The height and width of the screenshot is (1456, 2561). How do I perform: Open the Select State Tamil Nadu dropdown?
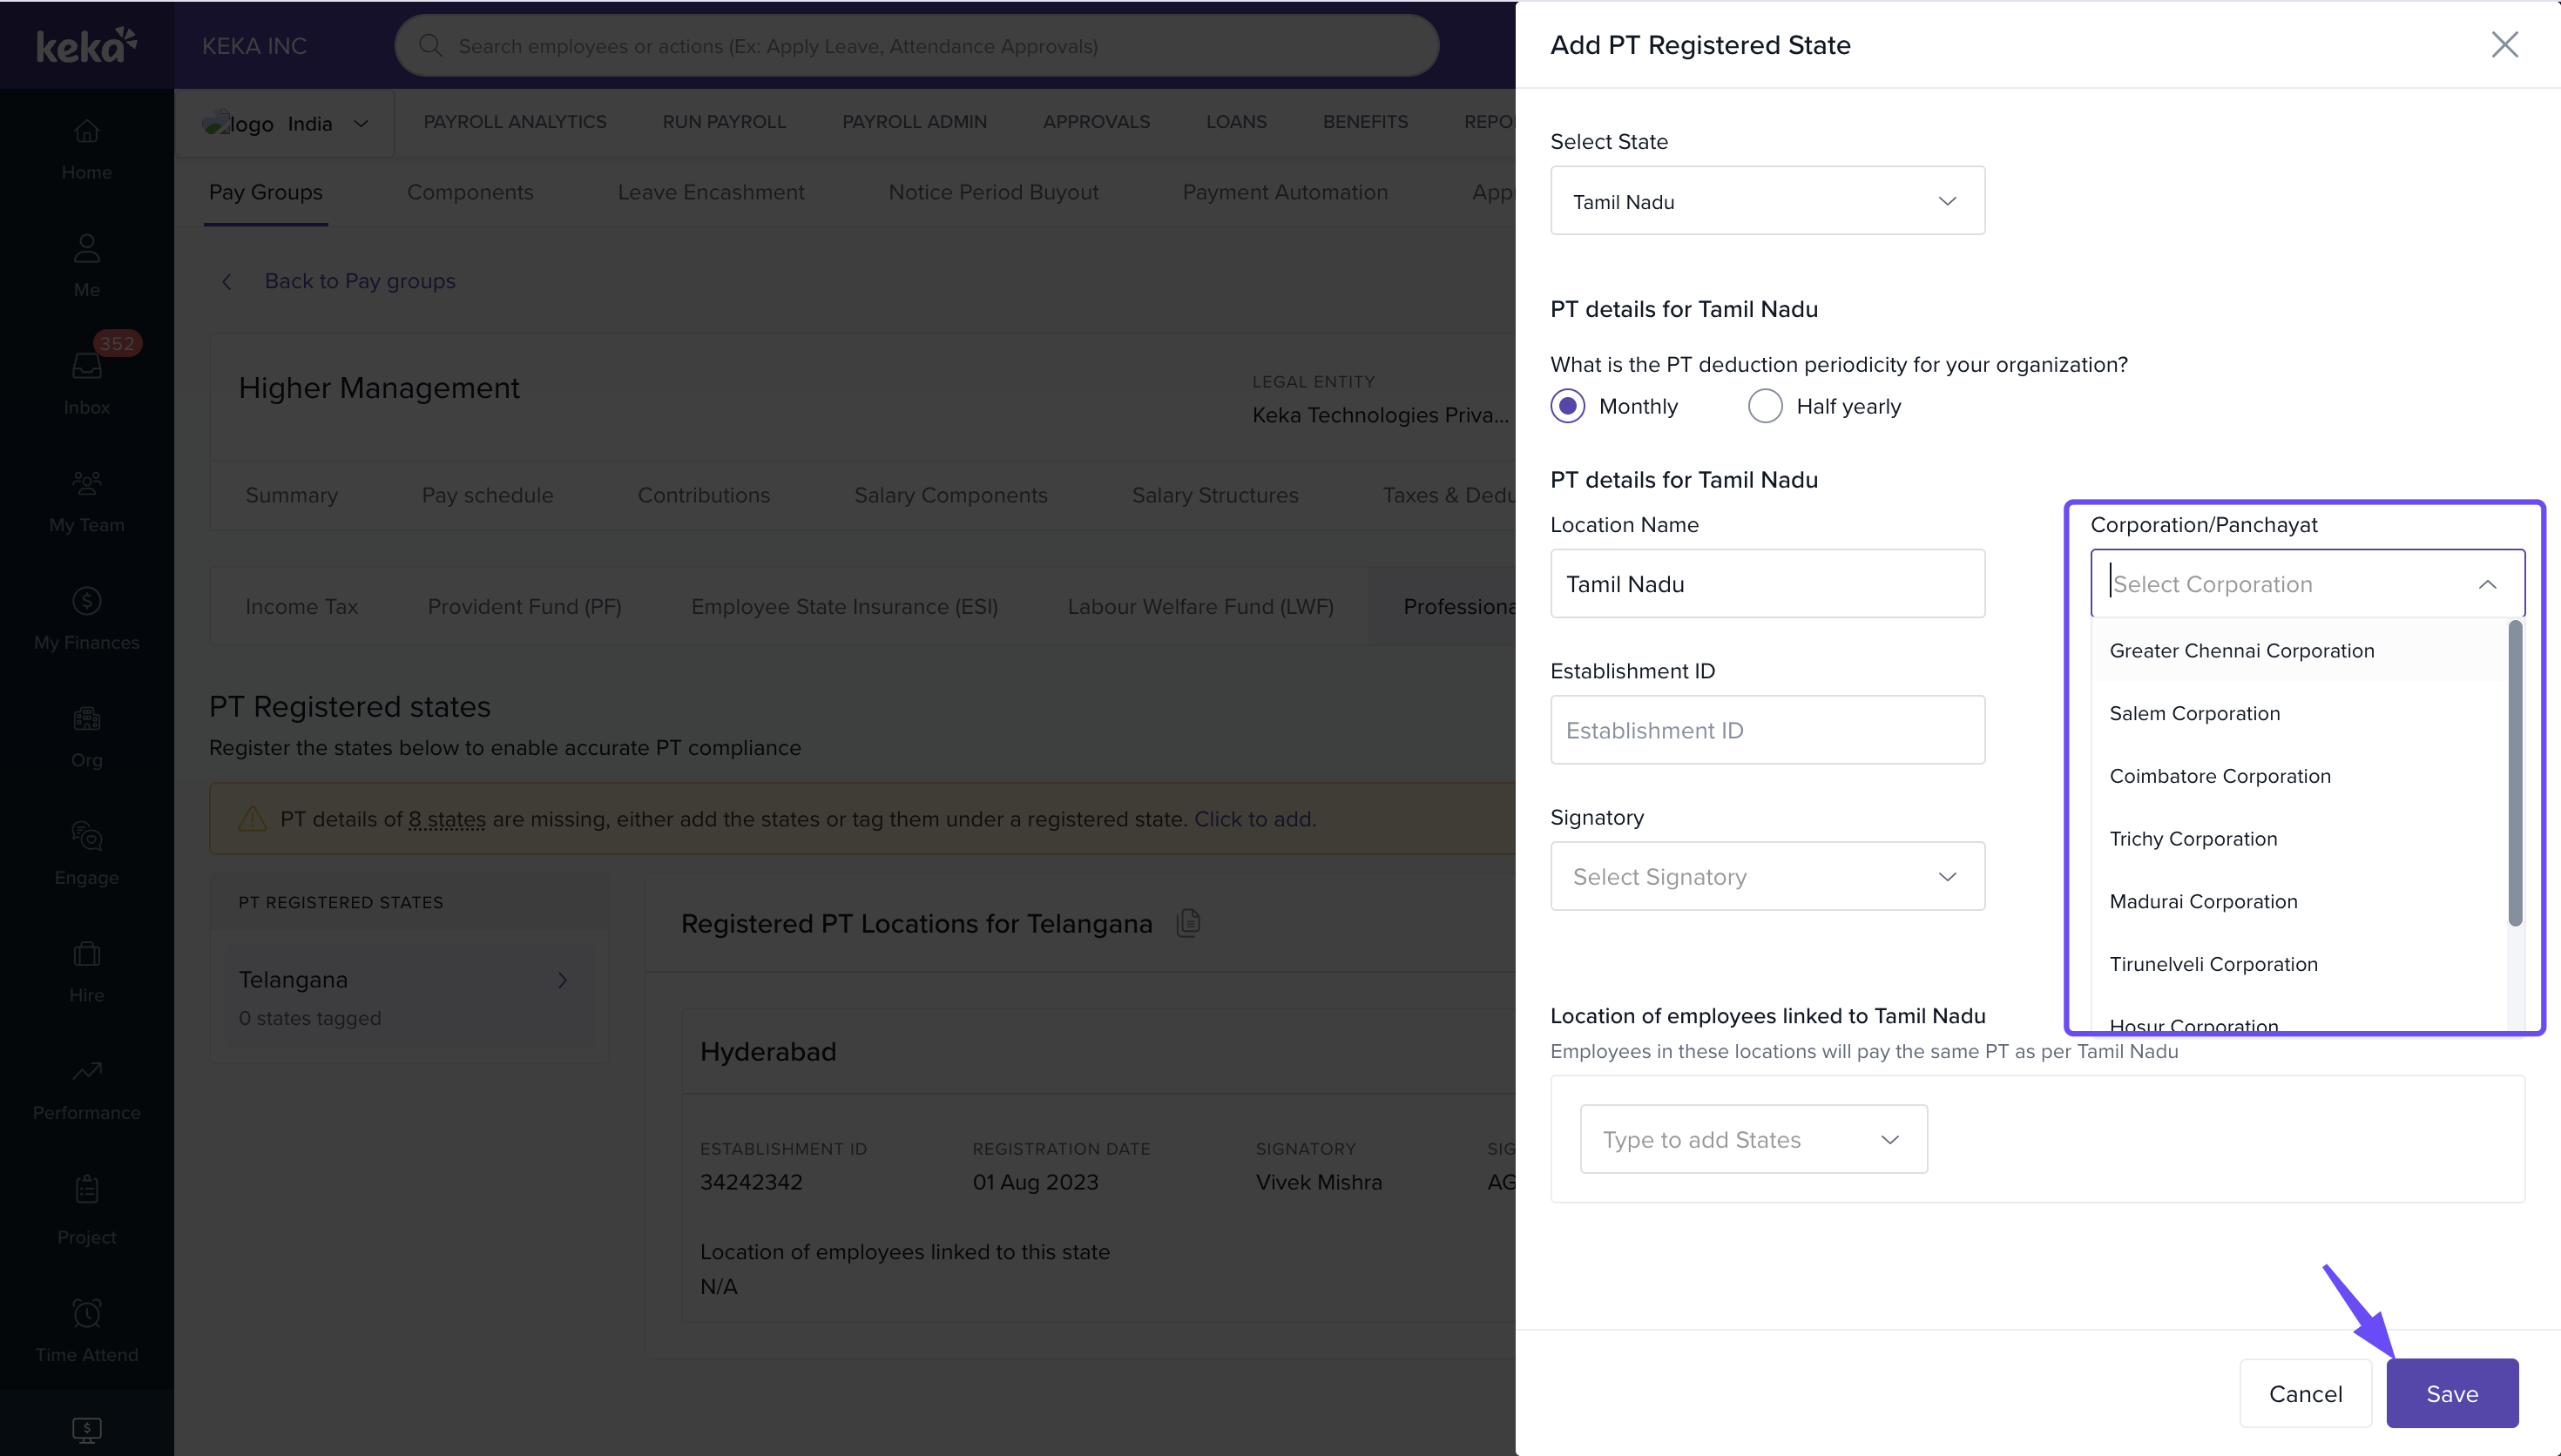pos(1766,201)
